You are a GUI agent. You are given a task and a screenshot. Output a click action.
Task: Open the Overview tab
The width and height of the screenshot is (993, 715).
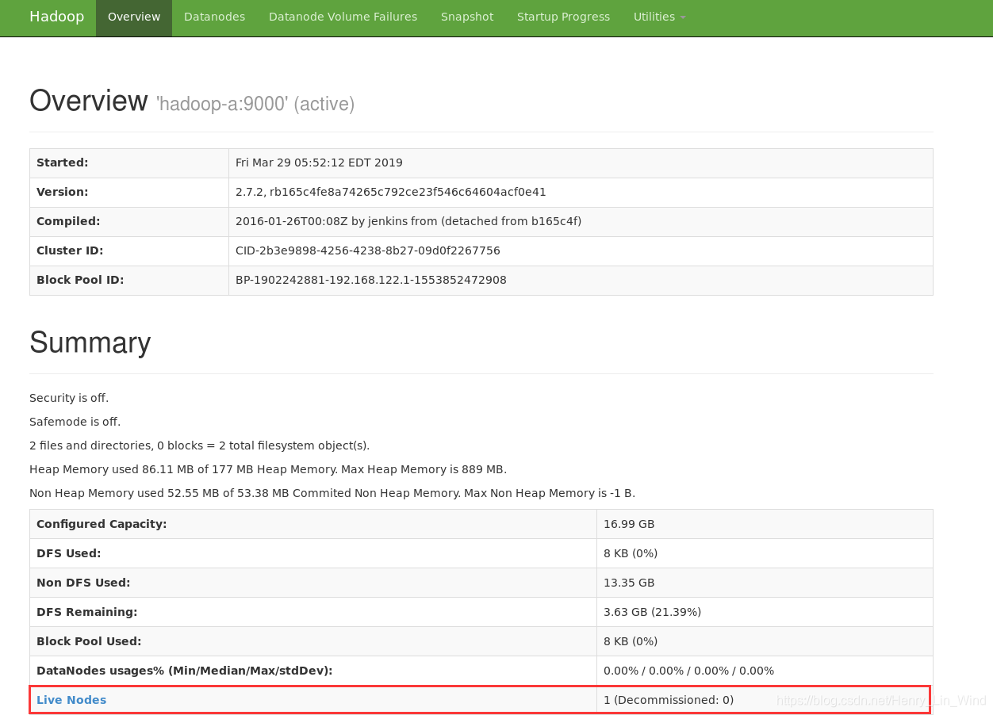134,17
